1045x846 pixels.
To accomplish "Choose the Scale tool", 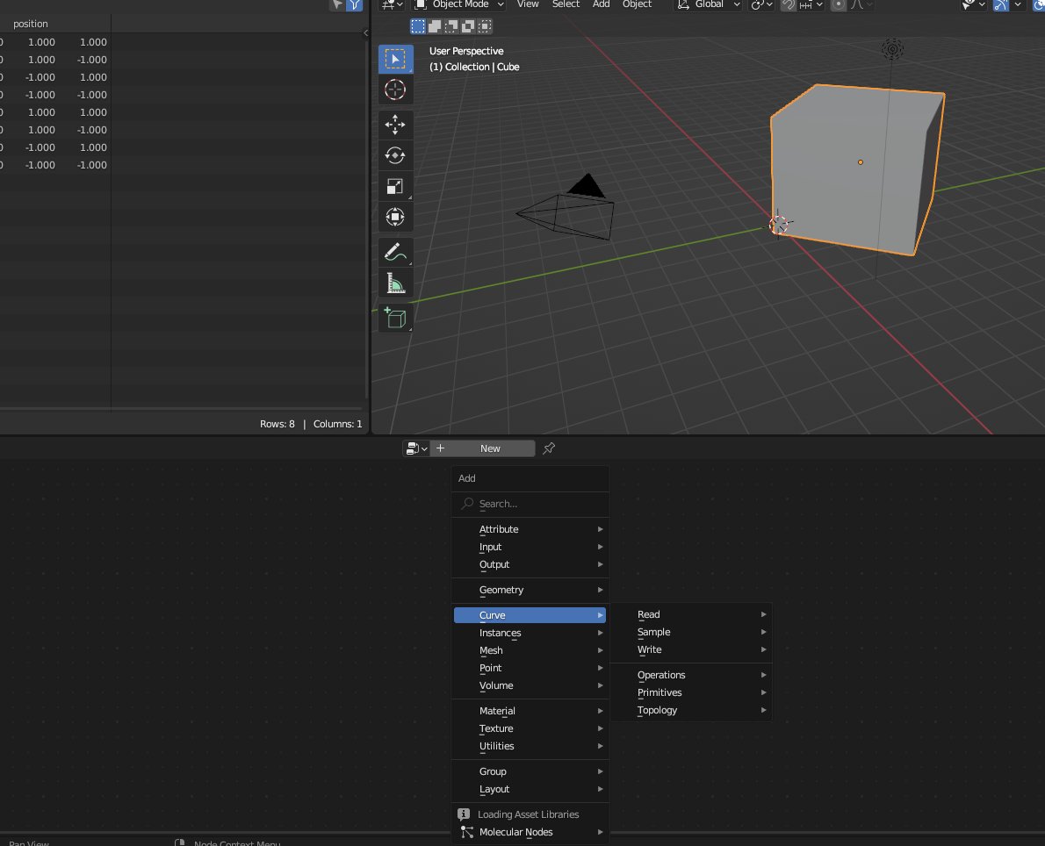I will 395,187.
